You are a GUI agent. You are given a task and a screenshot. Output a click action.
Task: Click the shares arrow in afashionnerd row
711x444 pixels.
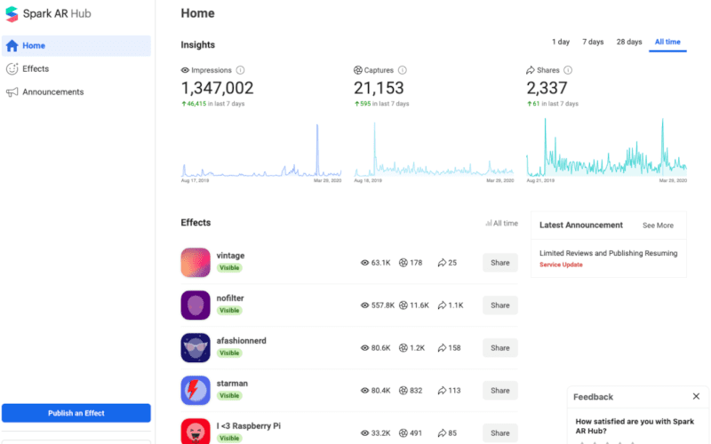pos(442,348)
